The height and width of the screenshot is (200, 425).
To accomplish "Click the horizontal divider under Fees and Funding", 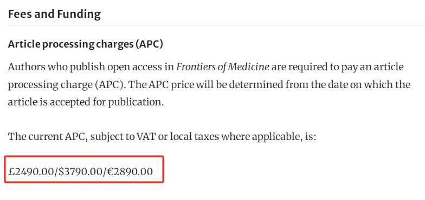I will coord(217,25).
